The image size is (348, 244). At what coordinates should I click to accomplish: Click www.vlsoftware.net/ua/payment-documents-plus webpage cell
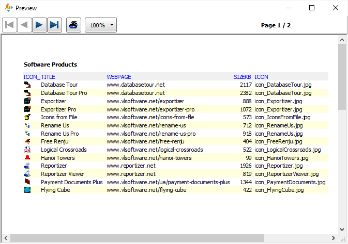click(x=168, y=182)
